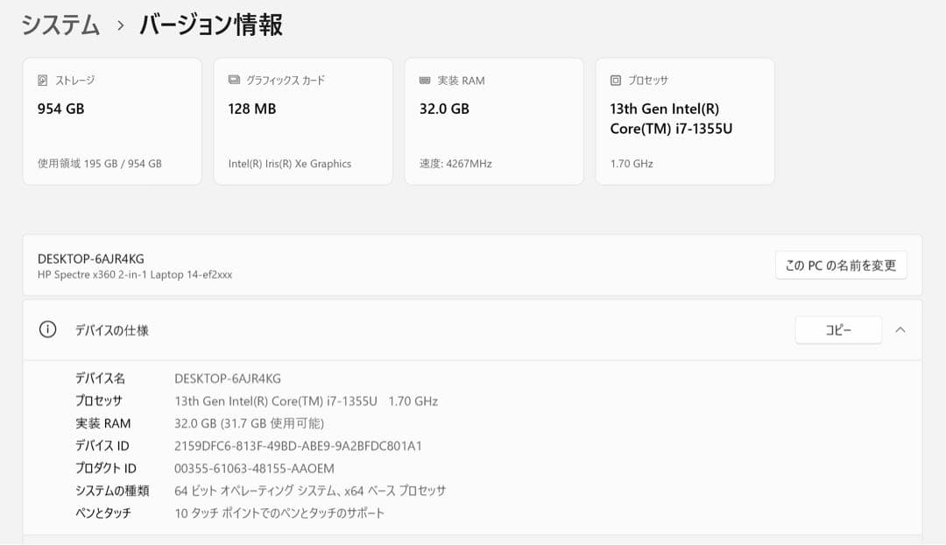Open the プロセッサ details card
This screenshot has height=545, width=946.
pyautogui.click(x=684, y=121)
